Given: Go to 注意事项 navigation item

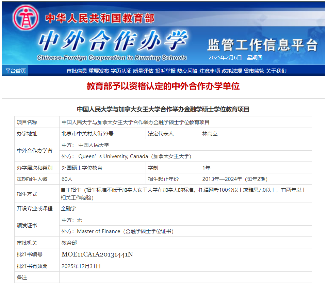Looking at the screenshot, I should point(210,71).
